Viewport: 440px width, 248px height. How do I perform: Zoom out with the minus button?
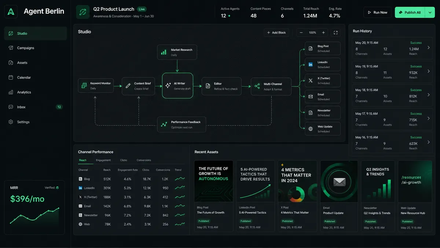tap(301, 33)
